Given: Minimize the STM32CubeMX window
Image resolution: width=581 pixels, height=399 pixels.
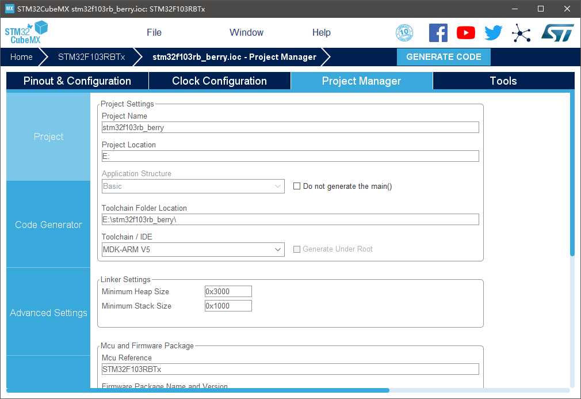Looking at the screenshot, I should coord(515,9).
